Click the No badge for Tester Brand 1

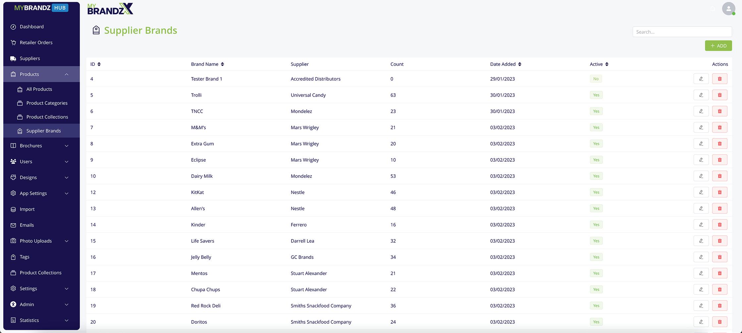596,79
